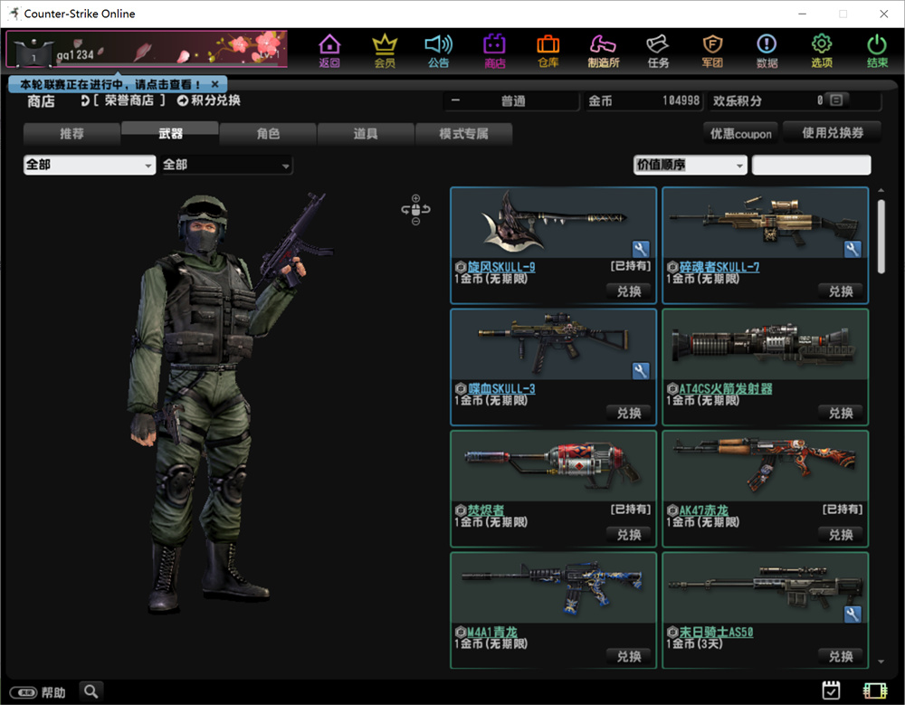Click the 使用兑换券 button
This screenshot has width=905, height=705.
832,133
